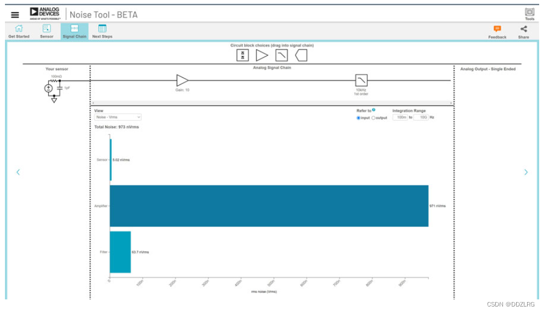
Task: Click the Analog Devices logo
Action: 44,14
